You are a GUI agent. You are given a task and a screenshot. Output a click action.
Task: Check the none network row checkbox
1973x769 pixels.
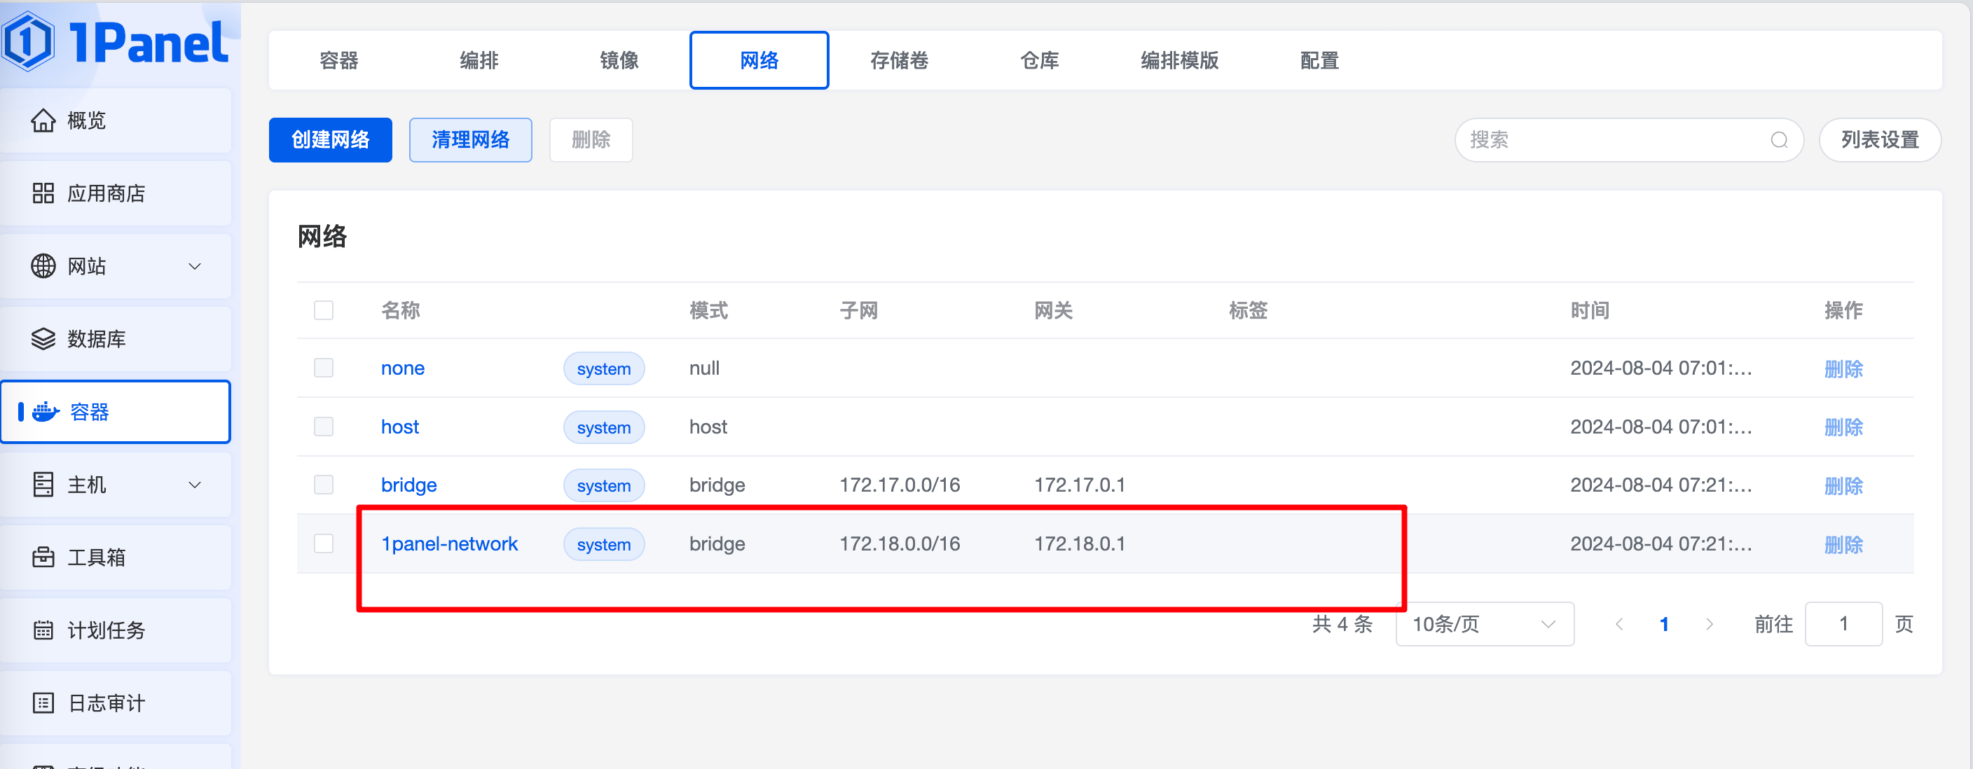click(x=324, y=368)
